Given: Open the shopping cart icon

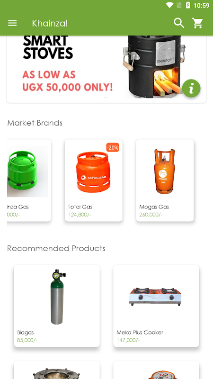Looking at the screenshot, I should [197, 23].
